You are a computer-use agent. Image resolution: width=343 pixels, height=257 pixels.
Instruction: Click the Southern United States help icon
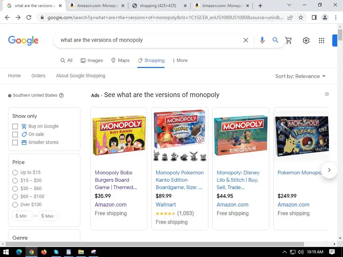click(x=62, y=95)
